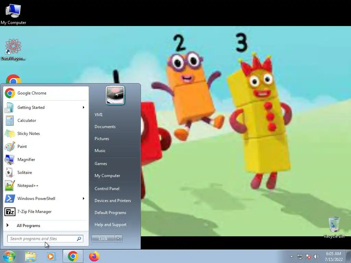
Task: Open Music from the Start menu
Action: coord(100,151)
